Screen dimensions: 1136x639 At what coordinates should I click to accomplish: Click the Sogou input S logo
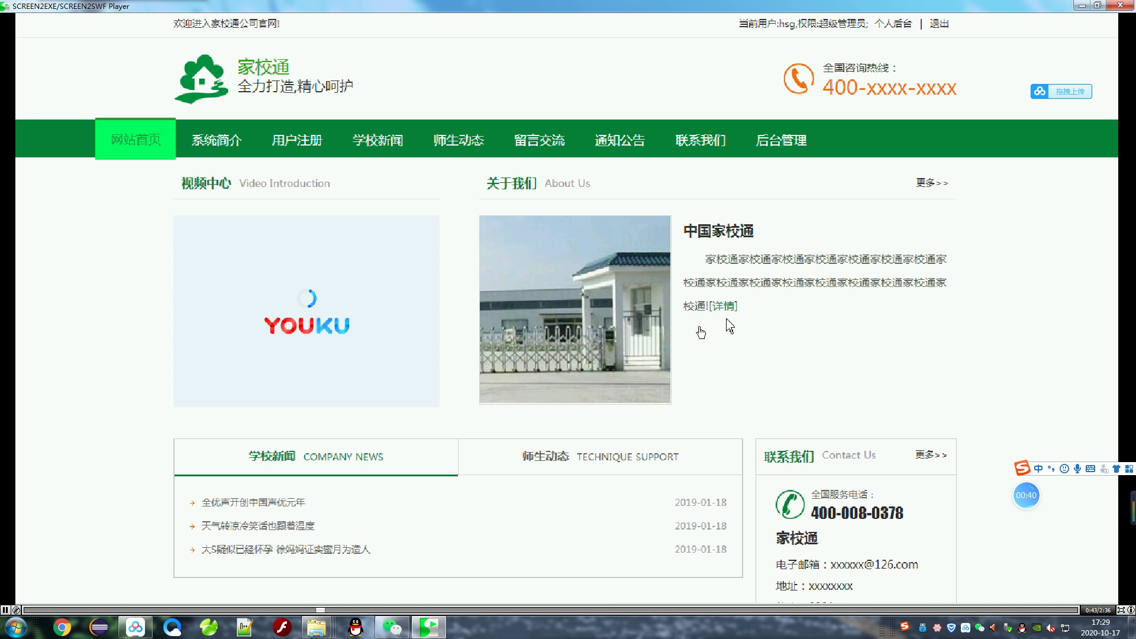pos(1022,468)
